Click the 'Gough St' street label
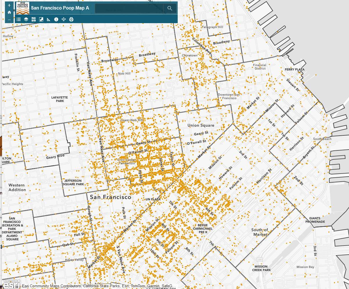Screen dimensions: 349x289 [x=90, y=214]
